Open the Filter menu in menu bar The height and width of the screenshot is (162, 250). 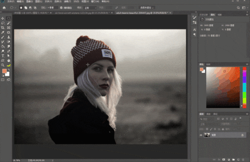click(x=67, y=2)
